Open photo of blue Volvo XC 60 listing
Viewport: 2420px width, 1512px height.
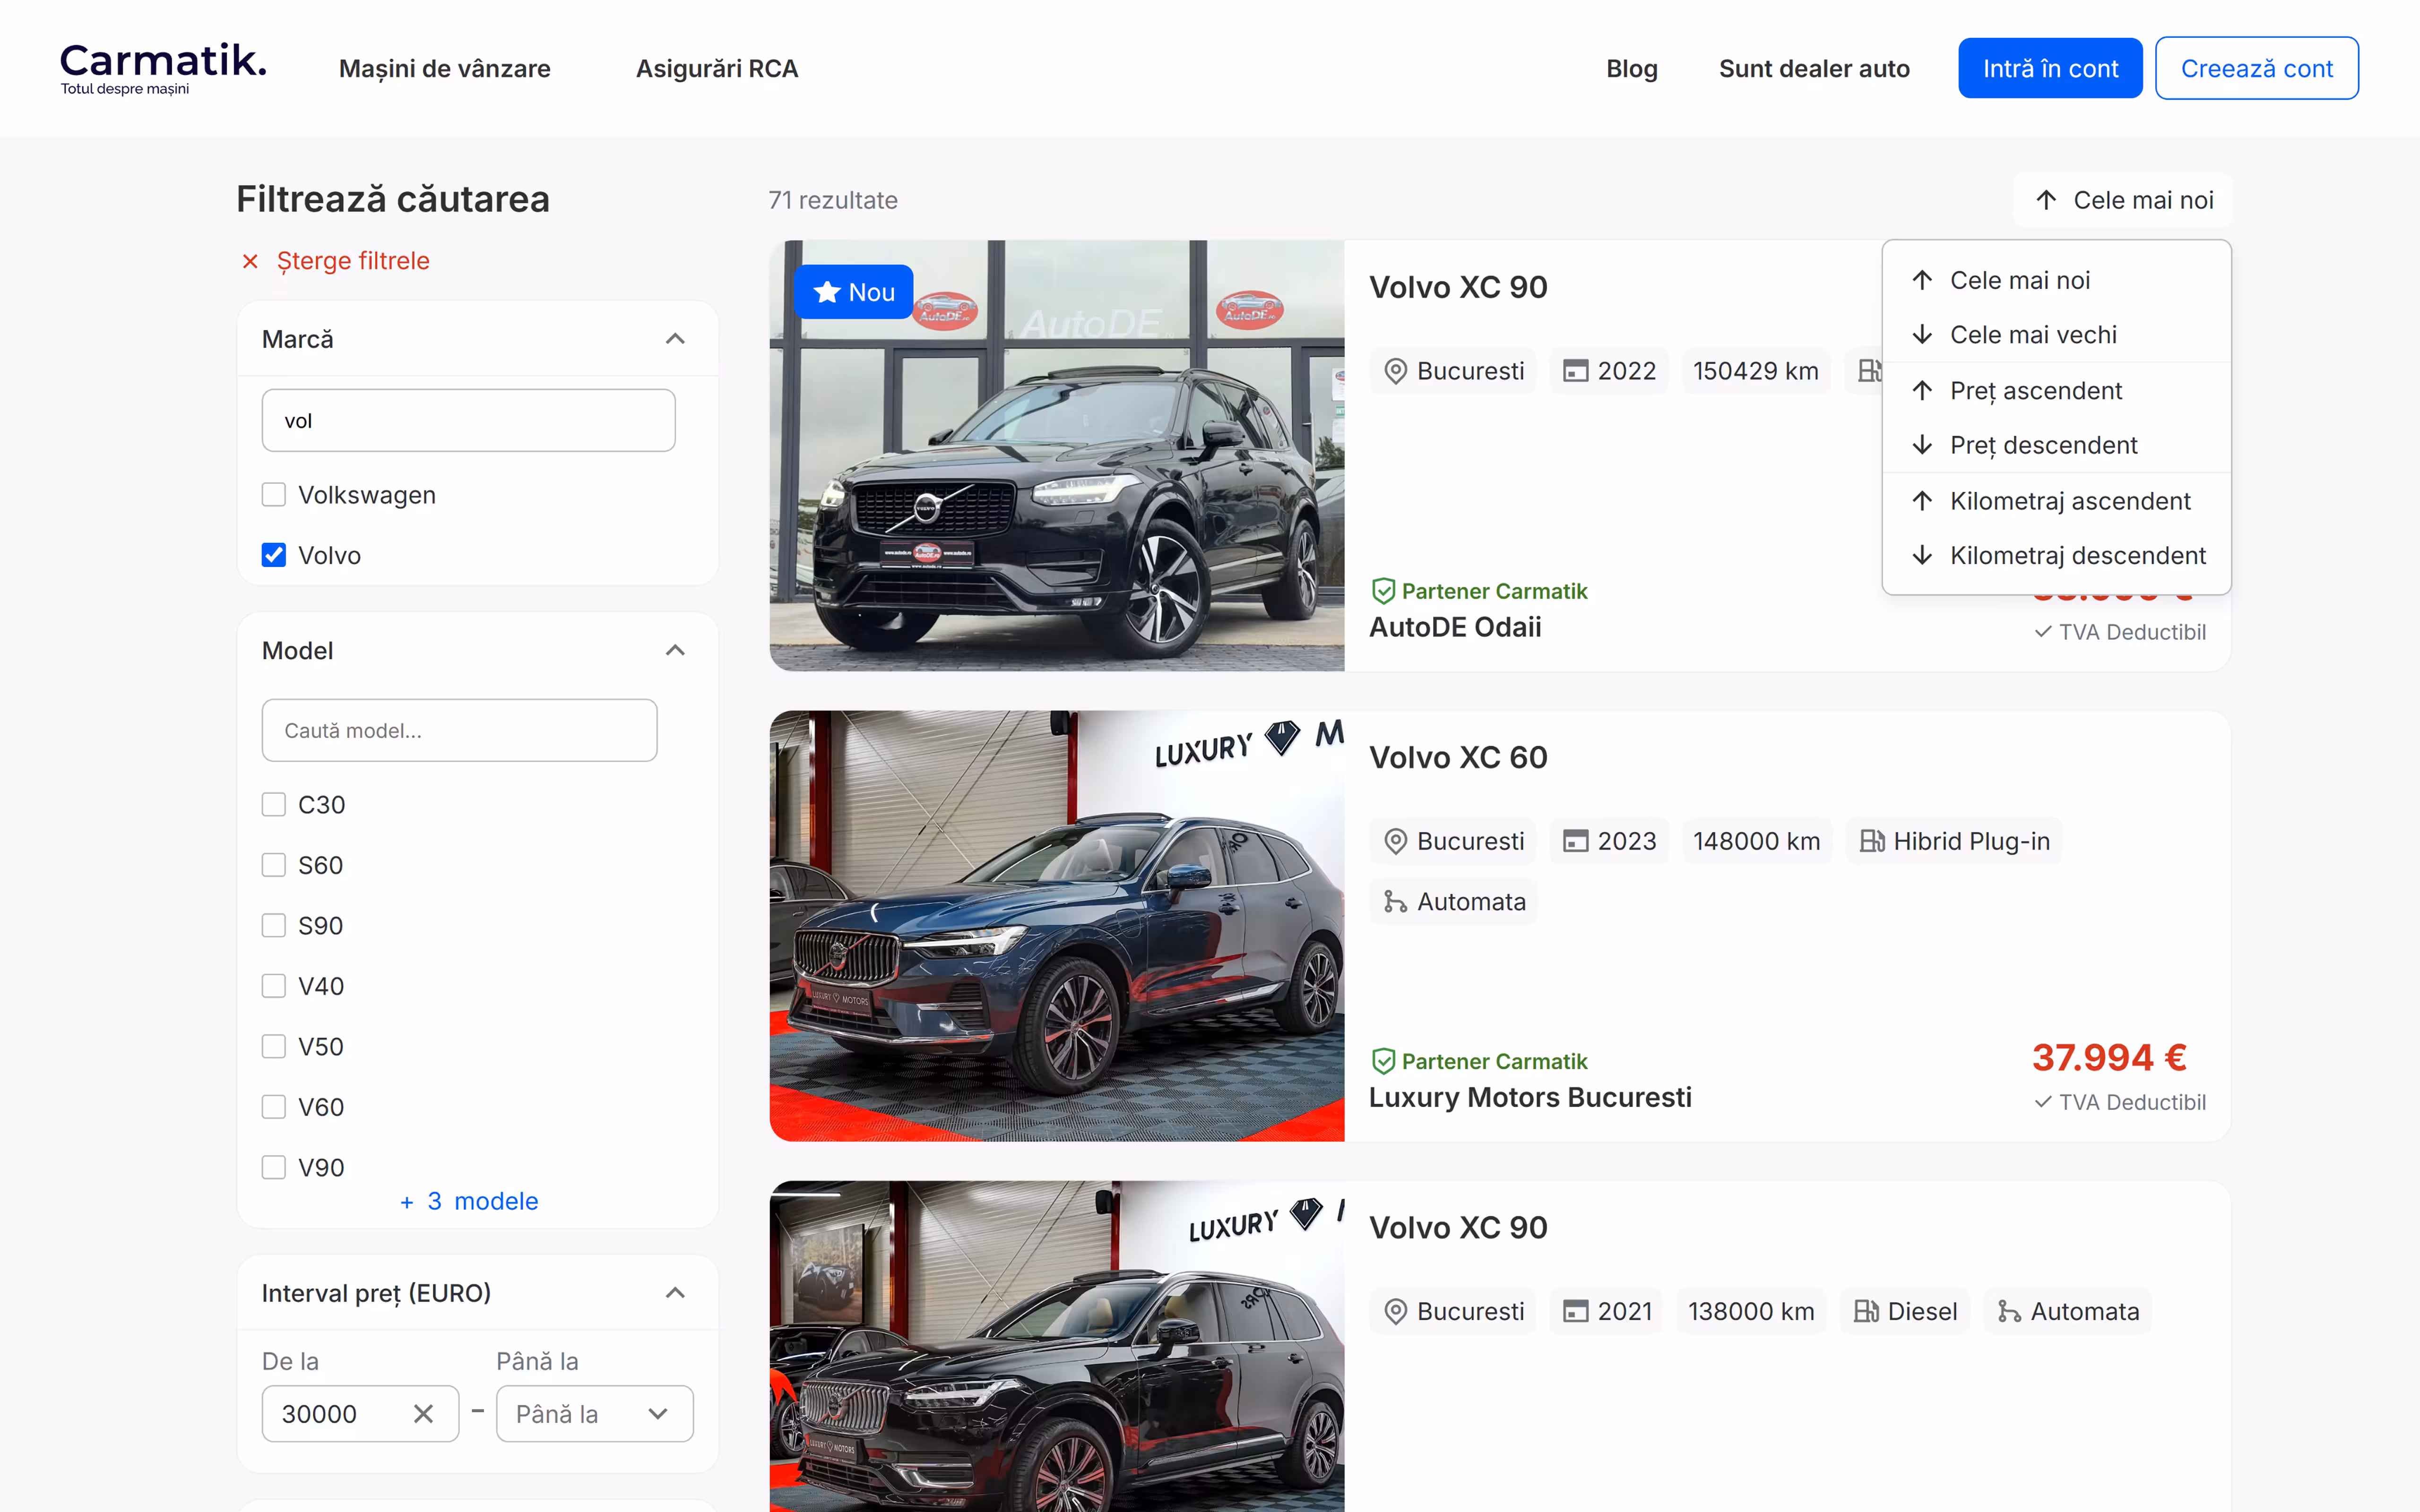(1057, 926)
